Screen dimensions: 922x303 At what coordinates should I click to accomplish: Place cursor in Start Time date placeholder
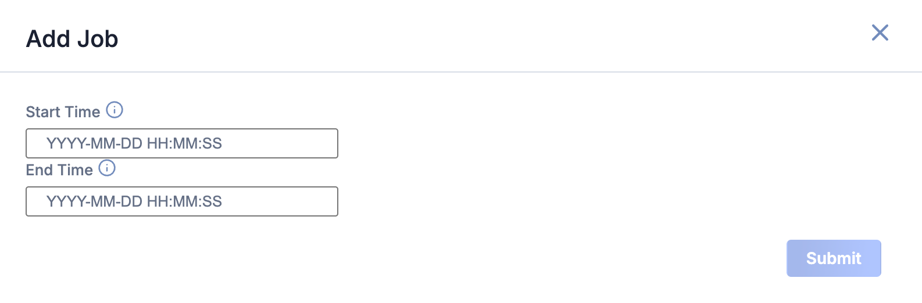(x=134, y=143)
